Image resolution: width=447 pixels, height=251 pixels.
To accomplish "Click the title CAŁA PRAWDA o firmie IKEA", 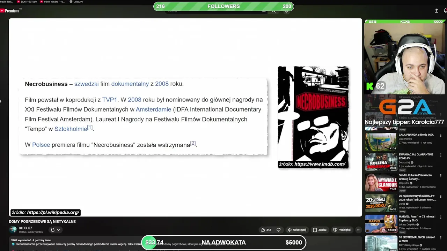I will point(416,135).
